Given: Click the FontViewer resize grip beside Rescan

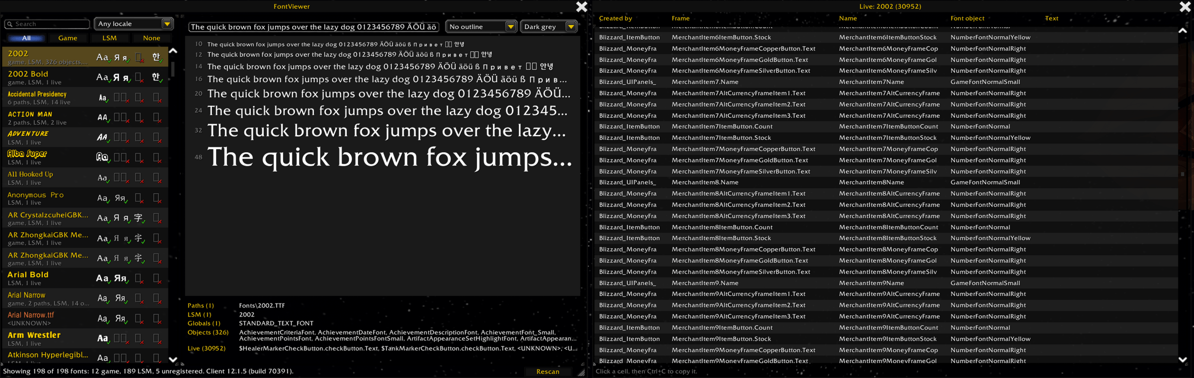Looking at the screenshot, I should tap(581, 372).
